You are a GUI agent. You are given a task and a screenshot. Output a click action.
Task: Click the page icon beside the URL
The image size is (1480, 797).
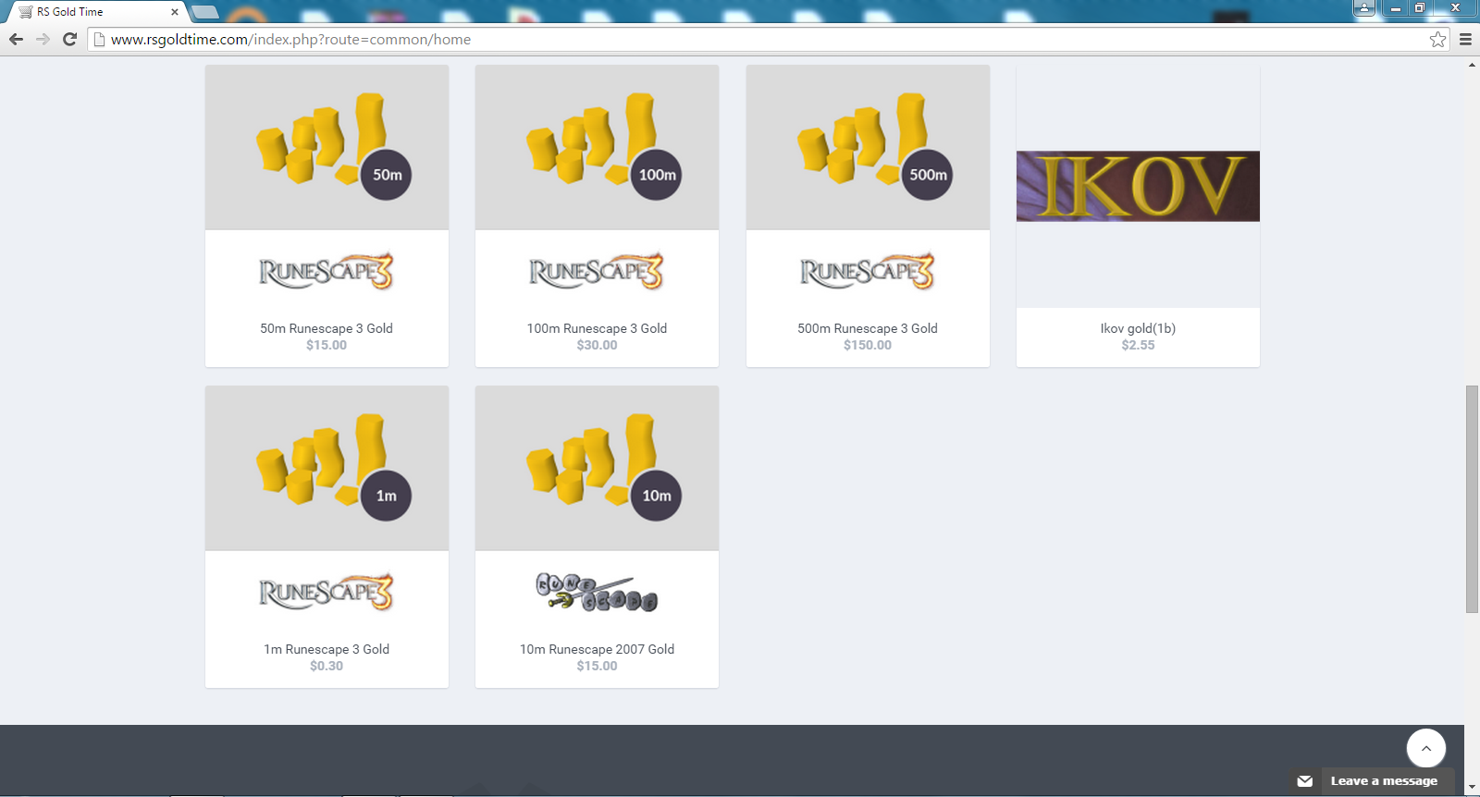100,39
